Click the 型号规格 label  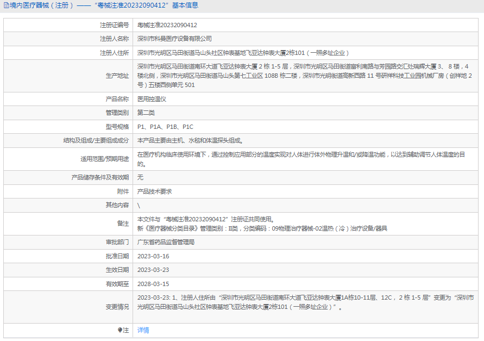coord(117,127)
